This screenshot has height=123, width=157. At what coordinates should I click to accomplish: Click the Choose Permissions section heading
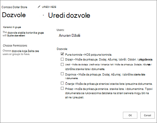(15, 46)
